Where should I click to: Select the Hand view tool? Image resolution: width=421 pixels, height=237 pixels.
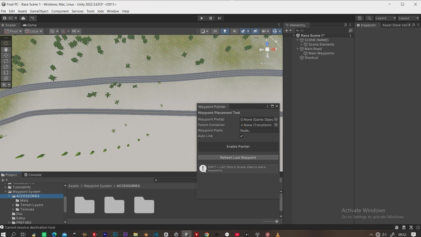(6, 50)
